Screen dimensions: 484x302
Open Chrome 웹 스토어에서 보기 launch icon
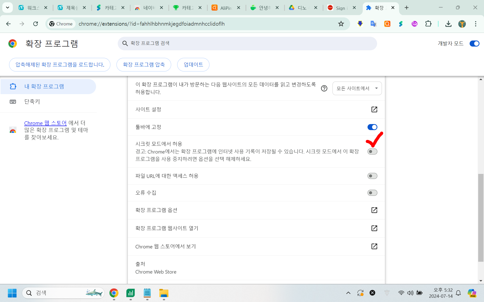coord(374,246)
